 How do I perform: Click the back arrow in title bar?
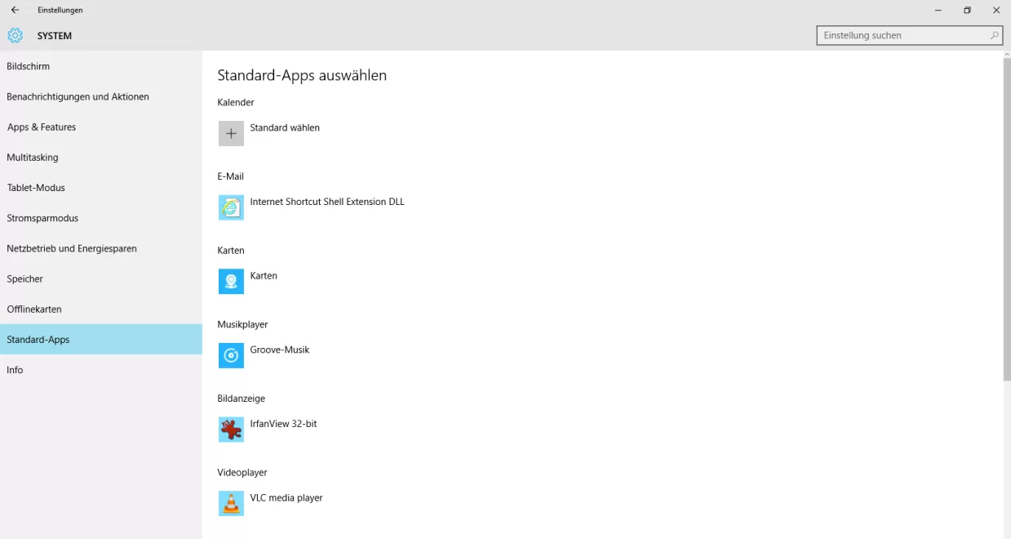click(x=15, y=10)
